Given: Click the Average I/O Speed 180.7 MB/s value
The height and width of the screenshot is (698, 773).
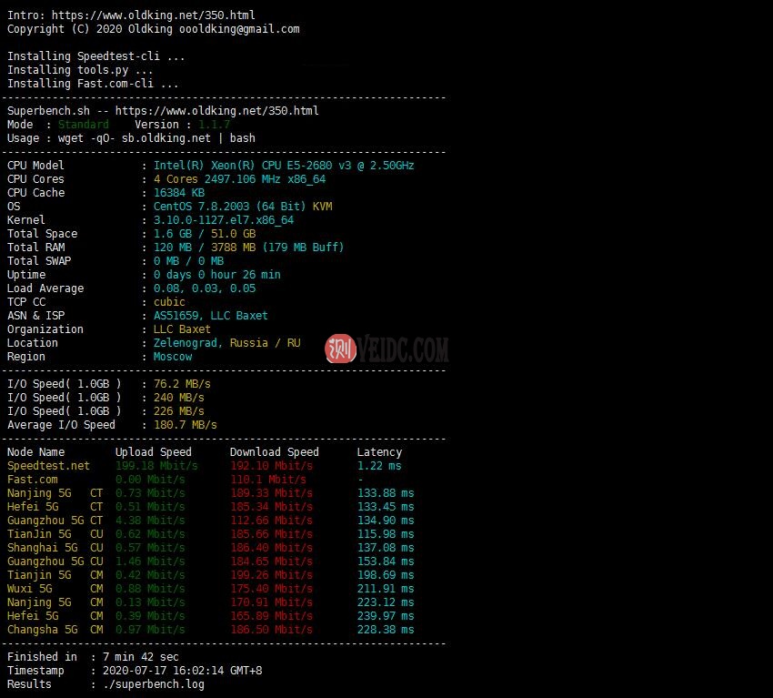Looking at the screenshot, I should (x=185, y=425).
